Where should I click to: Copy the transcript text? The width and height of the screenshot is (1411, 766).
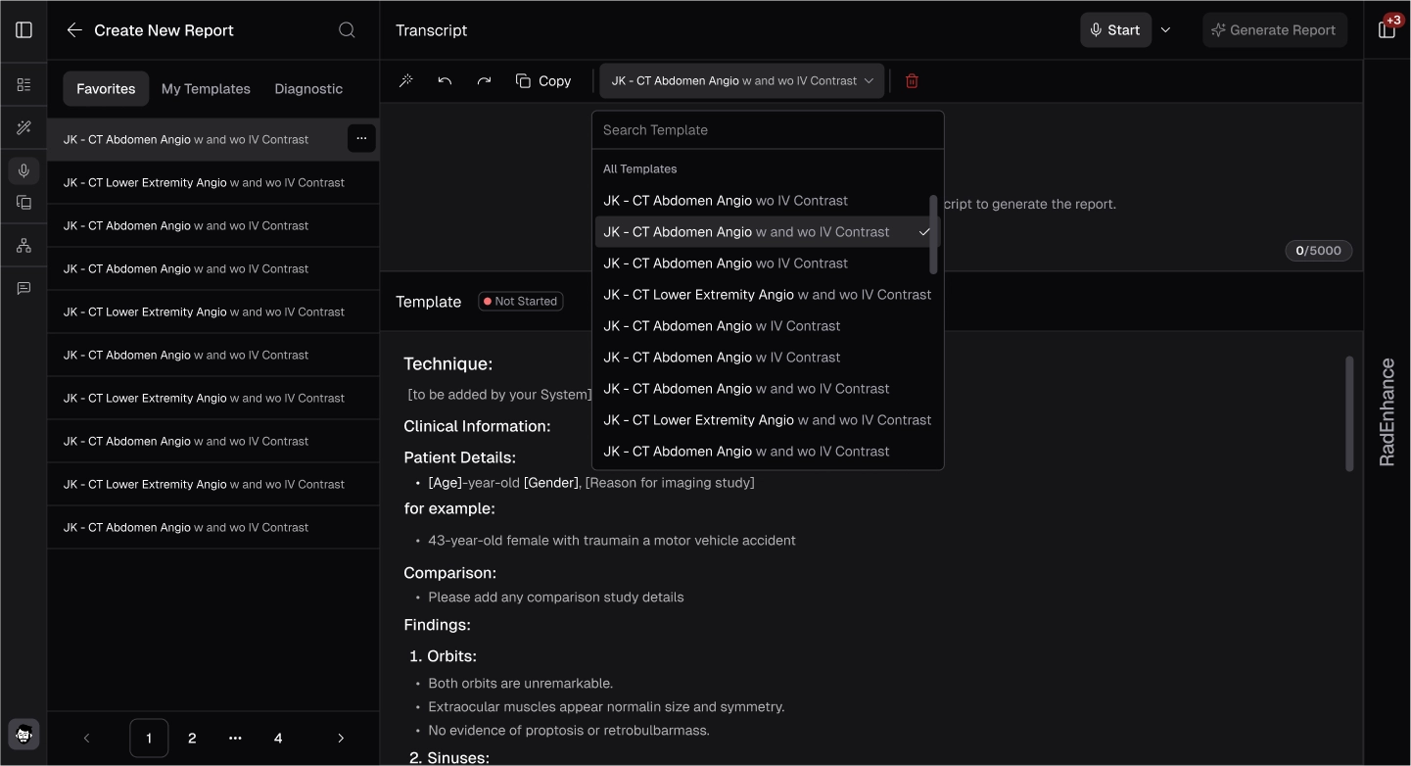pos(543,81)
